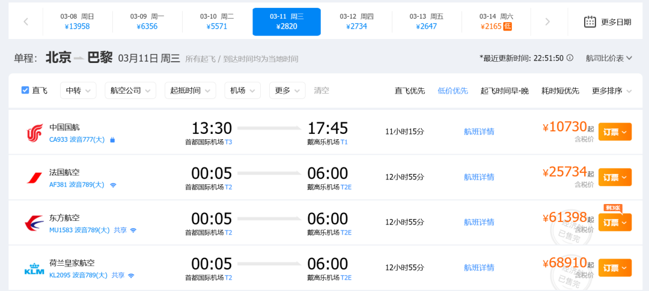The height and width of the screenshot is (291, 649).
Task: Open the calendar icon for more dates
Action: point(590,22)
